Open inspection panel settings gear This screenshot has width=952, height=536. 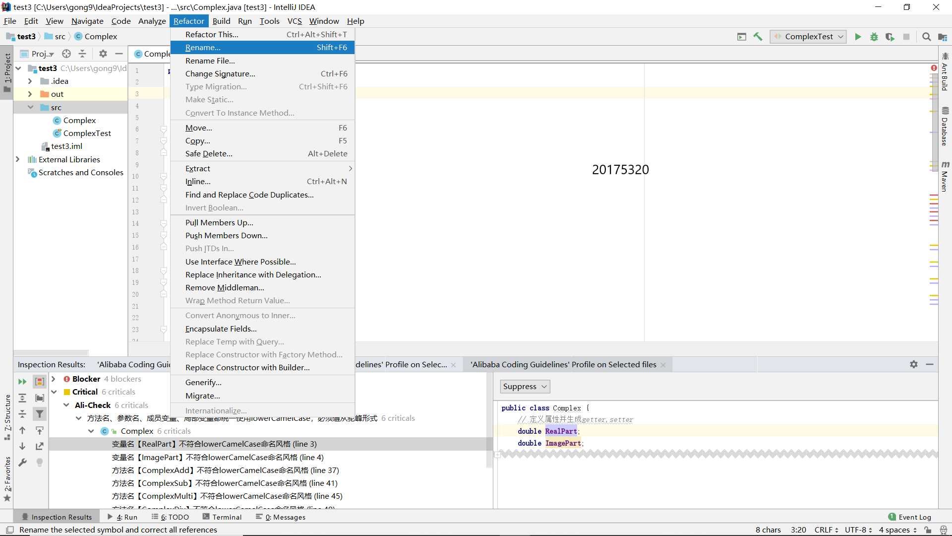914,364
